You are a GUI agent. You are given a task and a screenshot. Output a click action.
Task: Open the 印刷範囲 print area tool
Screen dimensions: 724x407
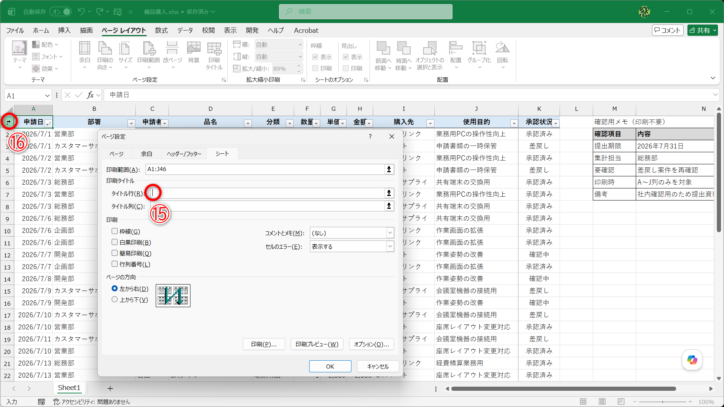(149, 55)
